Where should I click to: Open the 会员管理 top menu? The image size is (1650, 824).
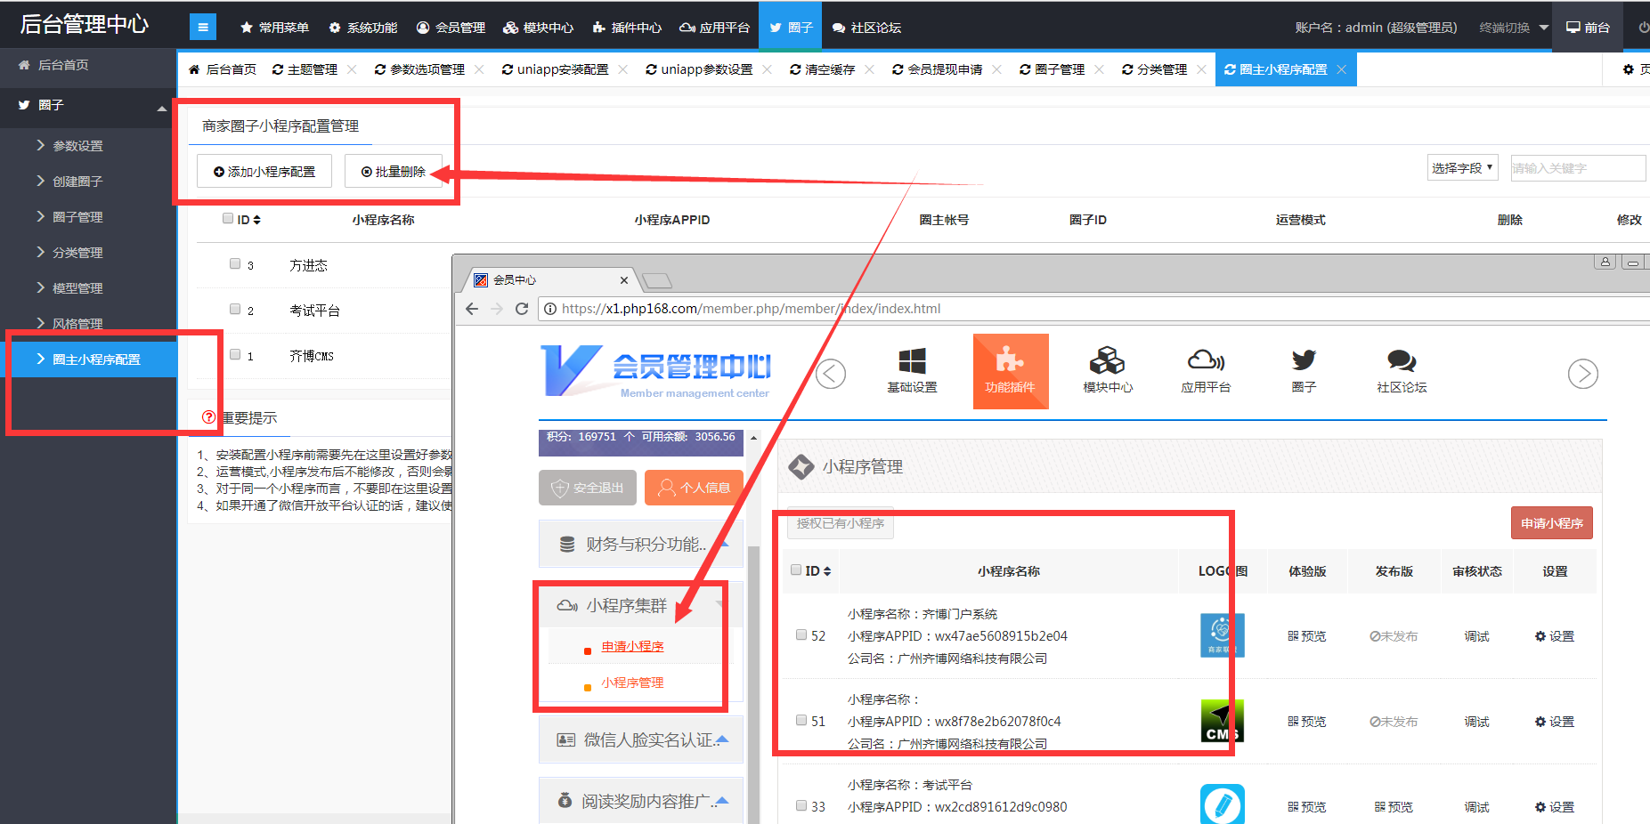451,28
